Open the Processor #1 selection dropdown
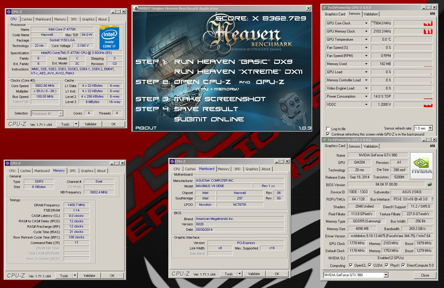This screenshot has height=288, width=444. click(x=61, y=114)
